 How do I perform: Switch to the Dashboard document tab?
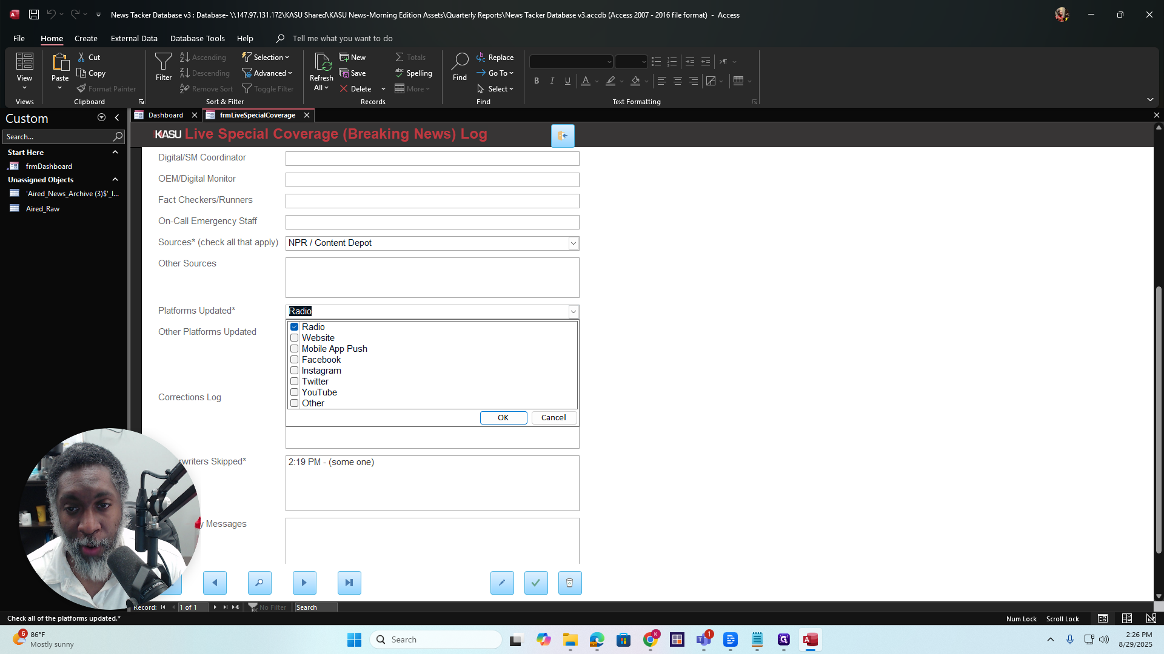166,115
